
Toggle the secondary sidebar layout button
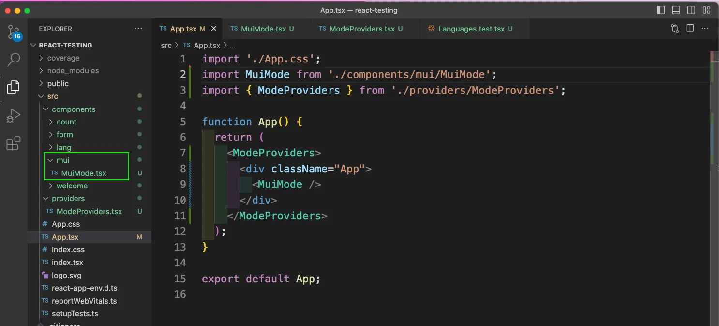pyautogui.click(x=691, y=10)
